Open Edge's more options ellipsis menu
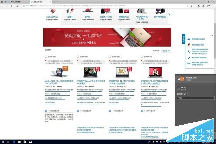This screenshot has height=144, width=216. coord(214,6)
